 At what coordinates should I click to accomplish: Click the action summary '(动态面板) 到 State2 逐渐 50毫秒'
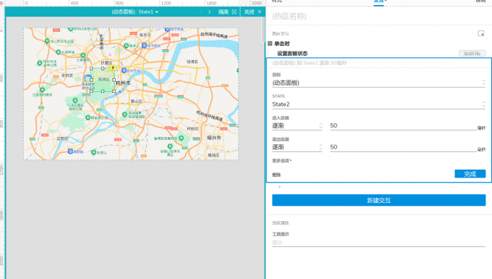point(310,63)
